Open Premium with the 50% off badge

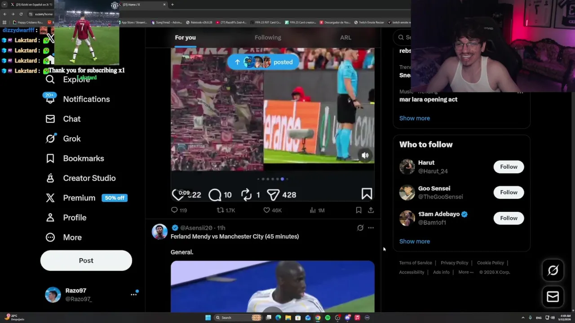(86, 198)
